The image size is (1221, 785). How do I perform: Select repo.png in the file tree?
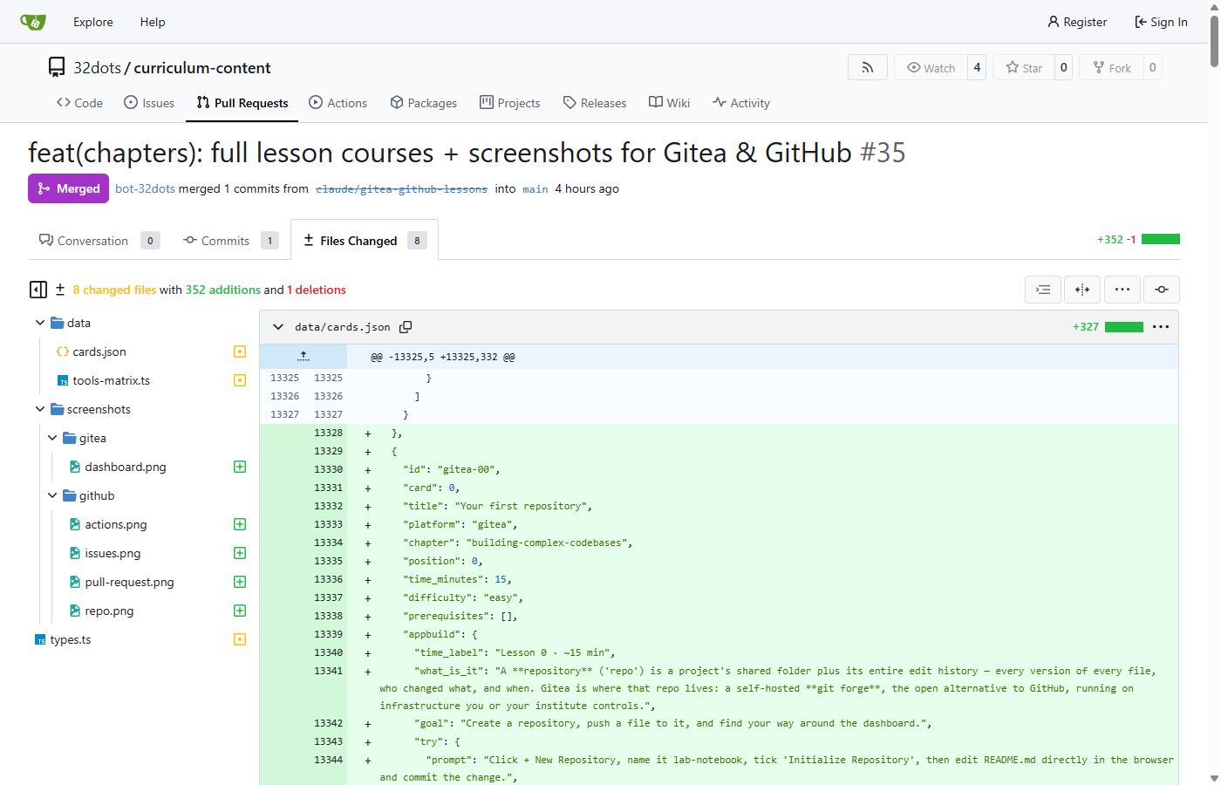[109, 611]
